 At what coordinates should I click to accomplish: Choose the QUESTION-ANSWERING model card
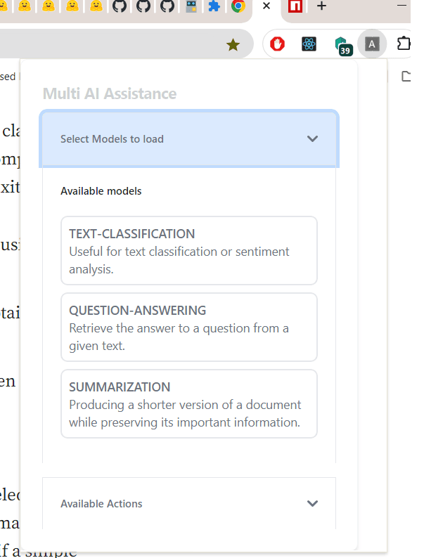coord(189,327)
